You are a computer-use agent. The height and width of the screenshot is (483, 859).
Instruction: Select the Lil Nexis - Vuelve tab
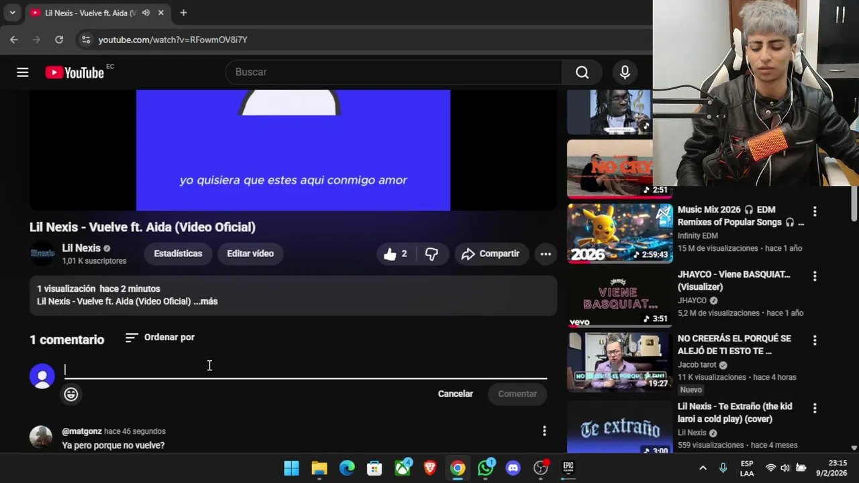97,13
